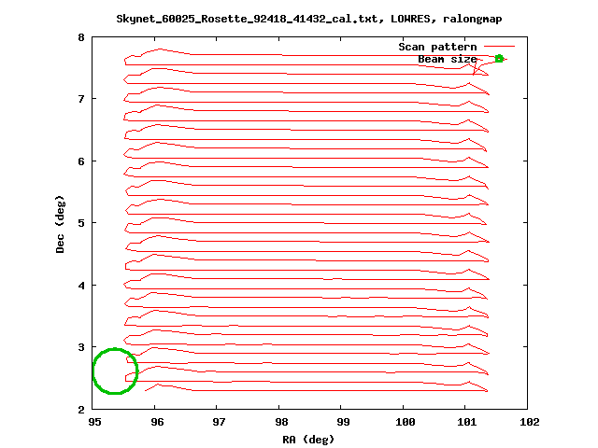Click the x-axis tick label 99
This screenshot has width=598, height=448.
click(x=343, y=422)
